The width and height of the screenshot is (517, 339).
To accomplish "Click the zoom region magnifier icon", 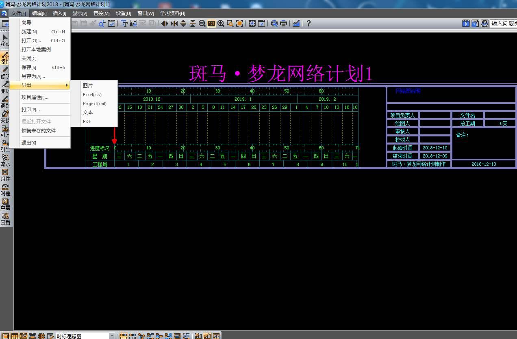I will pos(230,24).
